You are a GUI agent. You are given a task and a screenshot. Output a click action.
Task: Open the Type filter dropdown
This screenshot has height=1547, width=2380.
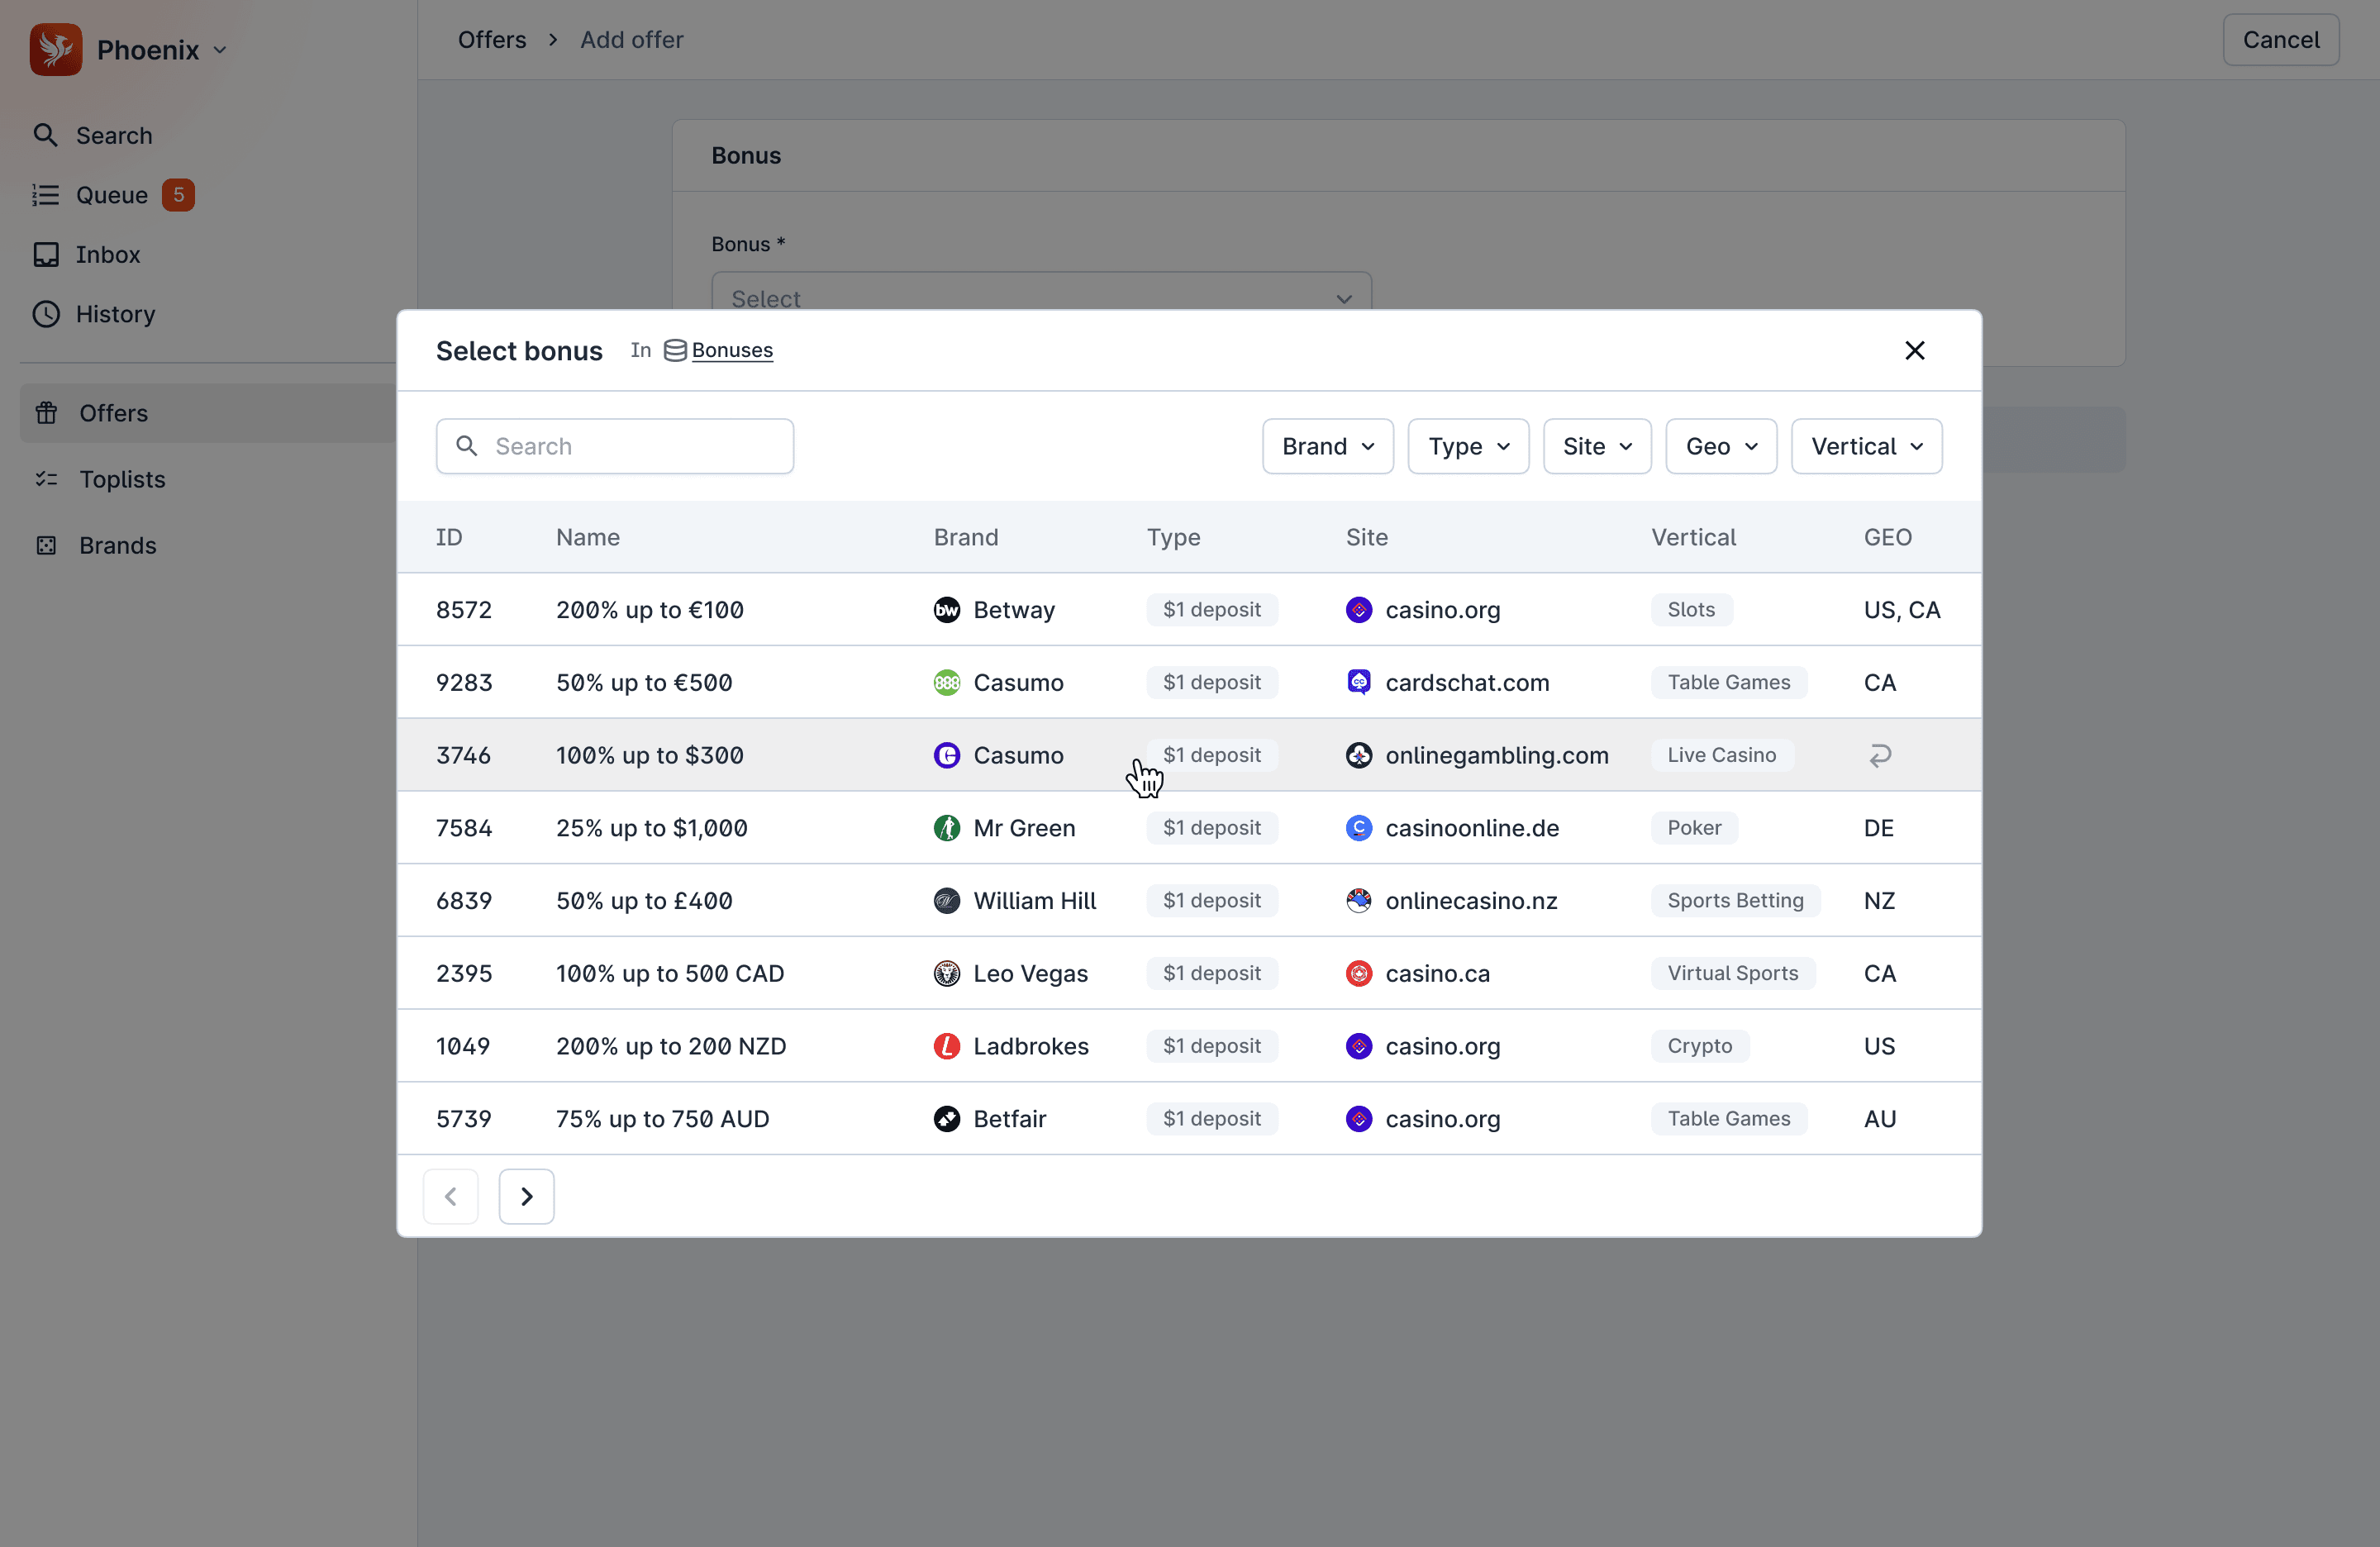tap(1468, 446)
